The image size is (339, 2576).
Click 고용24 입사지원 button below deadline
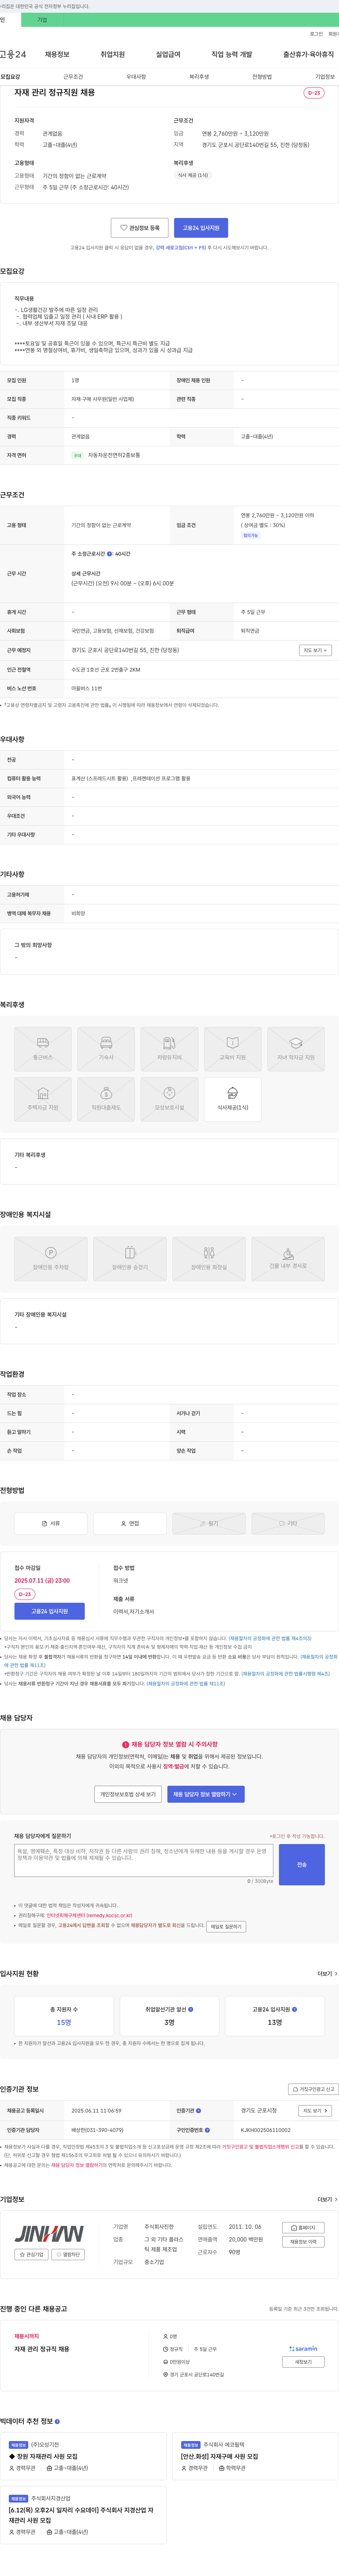[x=49, y=1611]
